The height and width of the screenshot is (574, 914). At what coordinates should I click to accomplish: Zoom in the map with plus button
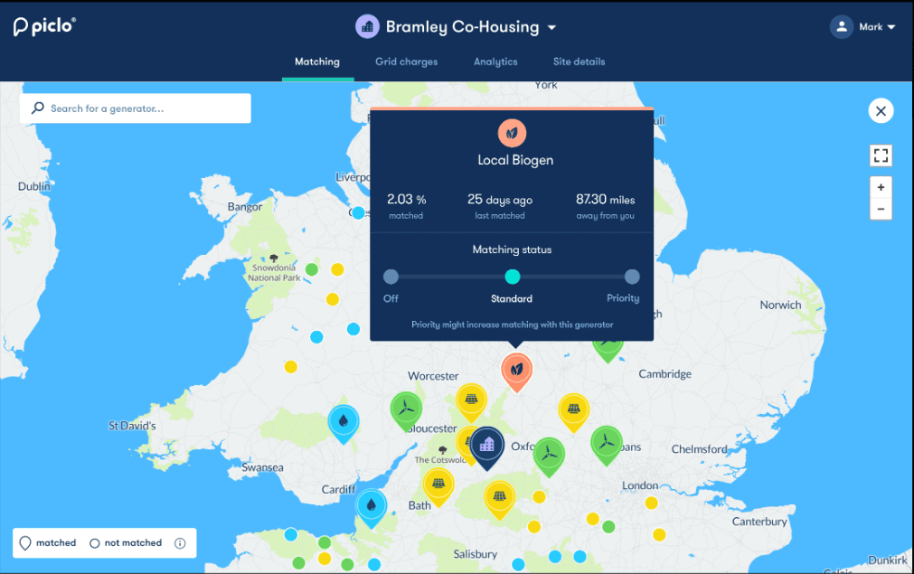click(x=881, y=188)
